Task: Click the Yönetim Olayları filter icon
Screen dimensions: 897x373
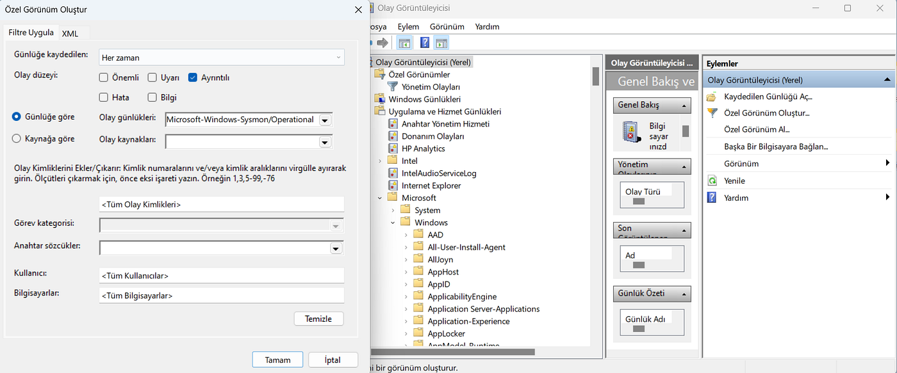Action: (393, 86)
